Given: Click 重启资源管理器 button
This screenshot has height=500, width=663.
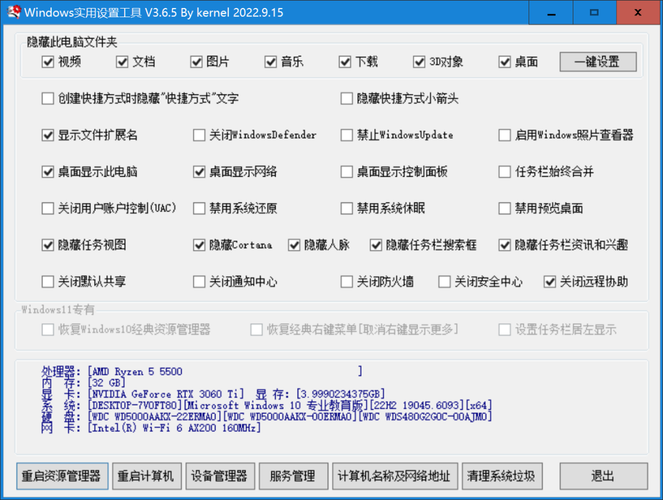Looking at the screenshot, I should (62, 476).
